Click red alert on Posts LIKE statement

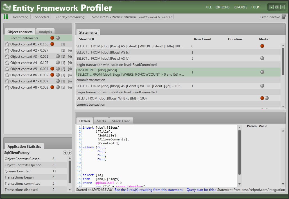pyautogui.click(x=262, y=46)
